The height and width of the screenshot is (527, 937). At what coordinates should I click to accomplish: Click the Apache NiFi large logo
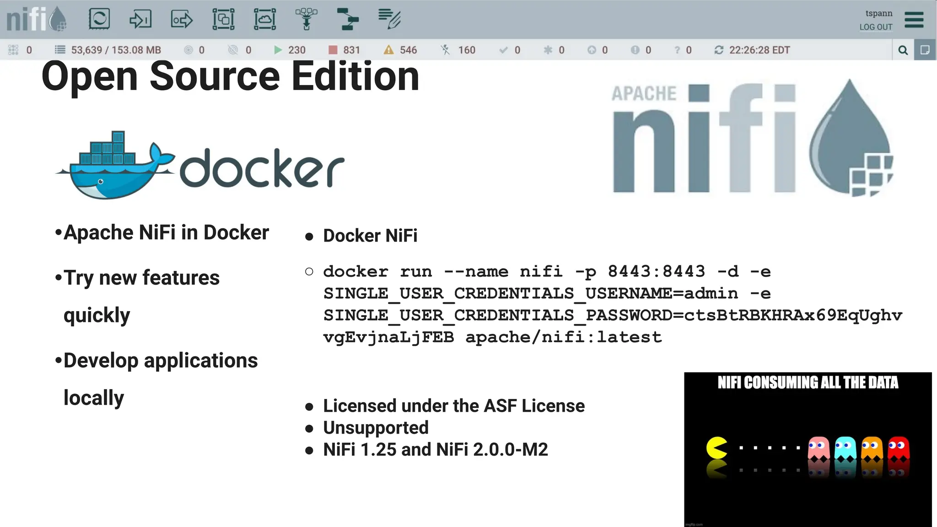[753, 138]
